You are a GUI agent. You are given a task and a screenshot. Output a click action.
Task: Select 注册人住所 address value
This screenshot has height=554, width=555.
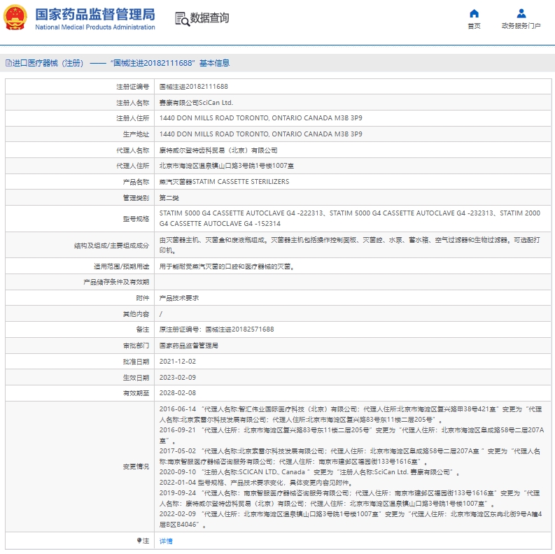coord(261,118)
